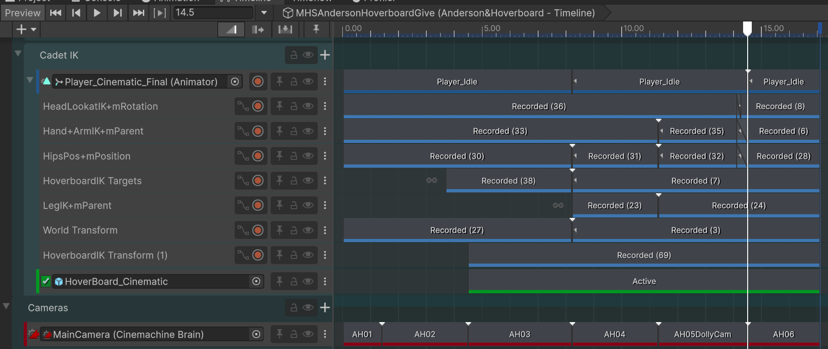
Task: Toggle the Ripple edit mode icon
Action: click(x=258, y=30)
